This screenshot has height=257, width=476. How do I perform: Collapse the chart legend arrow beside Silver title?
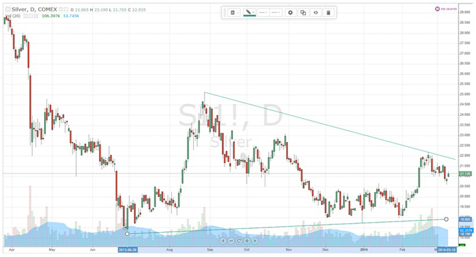(x=8, y=9)
